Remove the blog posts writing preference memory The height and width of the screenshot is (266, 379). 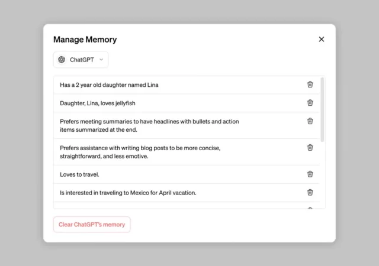click(x=310, y=148)
